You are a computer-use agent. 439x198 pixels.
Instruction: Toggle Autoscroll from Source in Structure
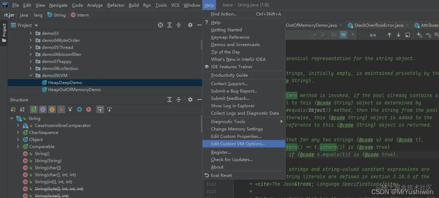click(x=109, y=109)
